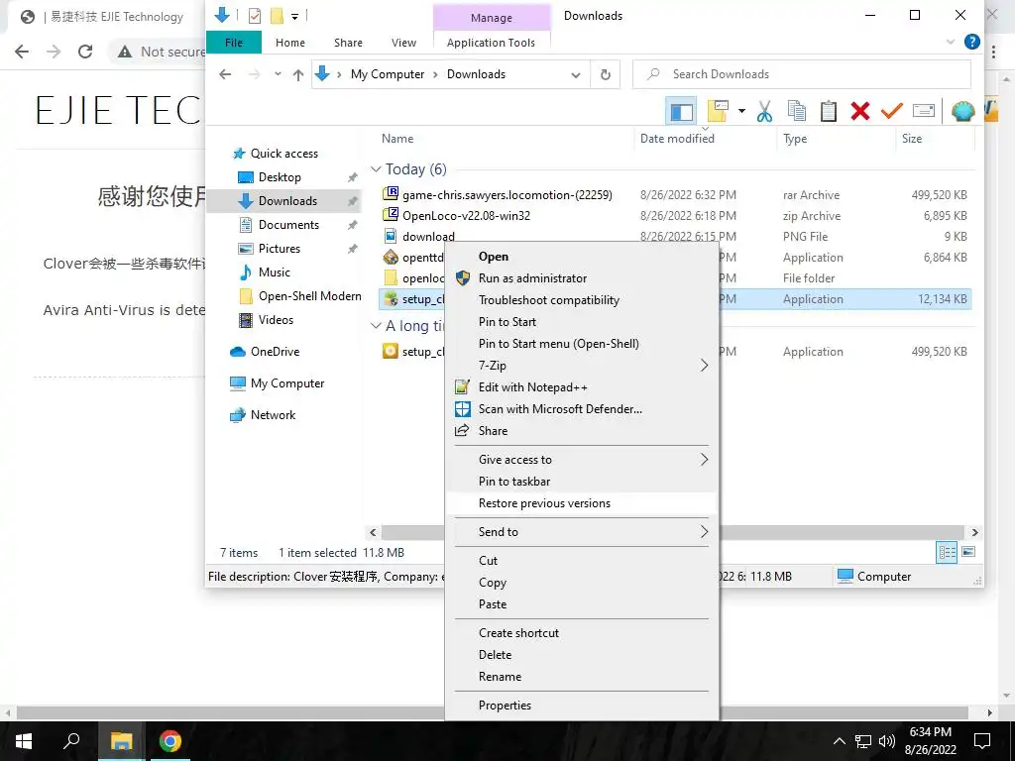This screenshot has height=761, width=1015.
Task: Click the Paste clipboard icon in Explorer toolbar
Action: point(829,111)
